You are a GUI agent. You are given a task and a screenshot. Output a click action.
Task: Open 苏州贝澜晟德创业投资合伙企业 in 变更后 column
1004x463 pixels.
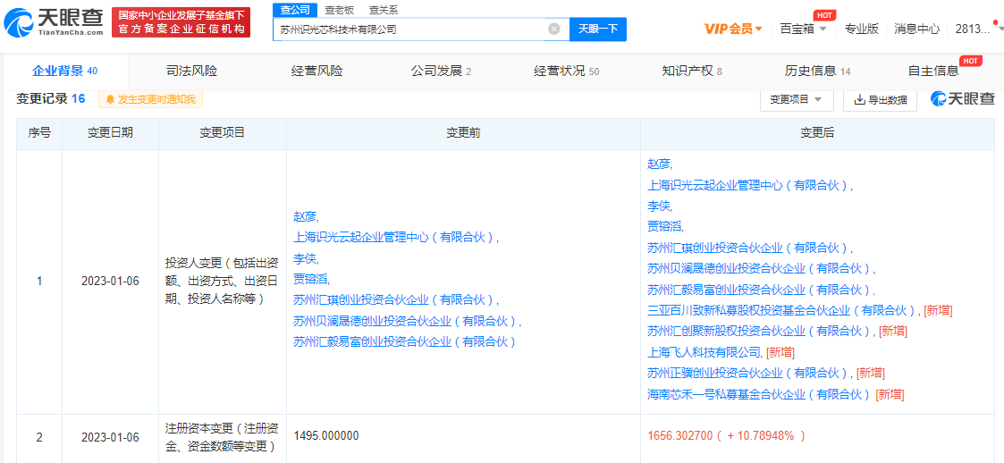pos(759,268)
